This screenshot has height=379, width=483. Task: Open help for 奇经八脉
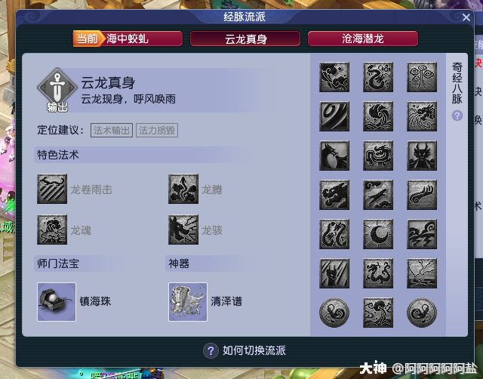pyautogui.click(x=457, y=116)
